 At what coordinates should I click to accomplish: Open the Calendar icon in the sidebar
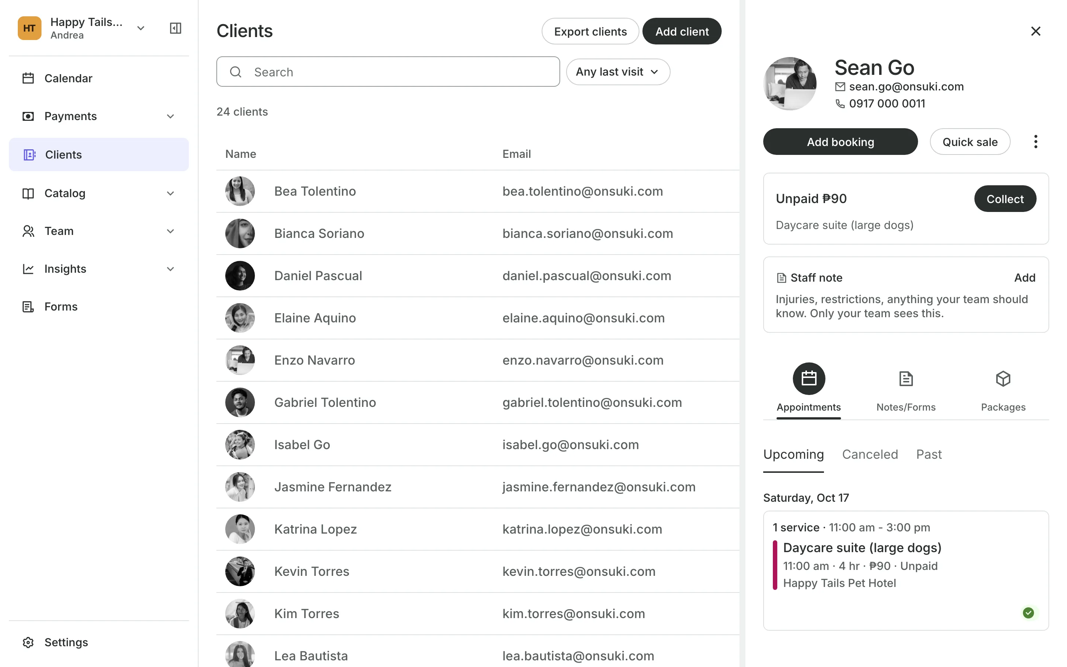(x=28, y=78)
